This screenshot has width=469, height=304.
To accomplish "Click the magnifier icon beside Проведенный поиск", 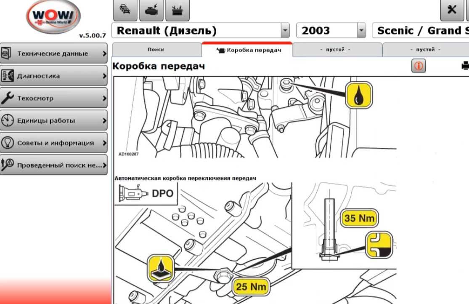I will 8,165.
